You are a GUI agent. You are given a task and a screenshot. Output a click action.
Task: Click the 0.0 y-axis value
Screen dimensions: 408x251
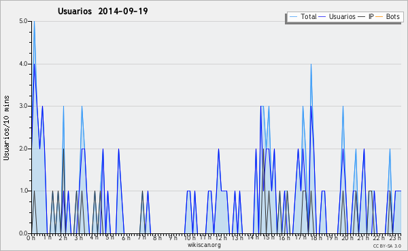23,233
